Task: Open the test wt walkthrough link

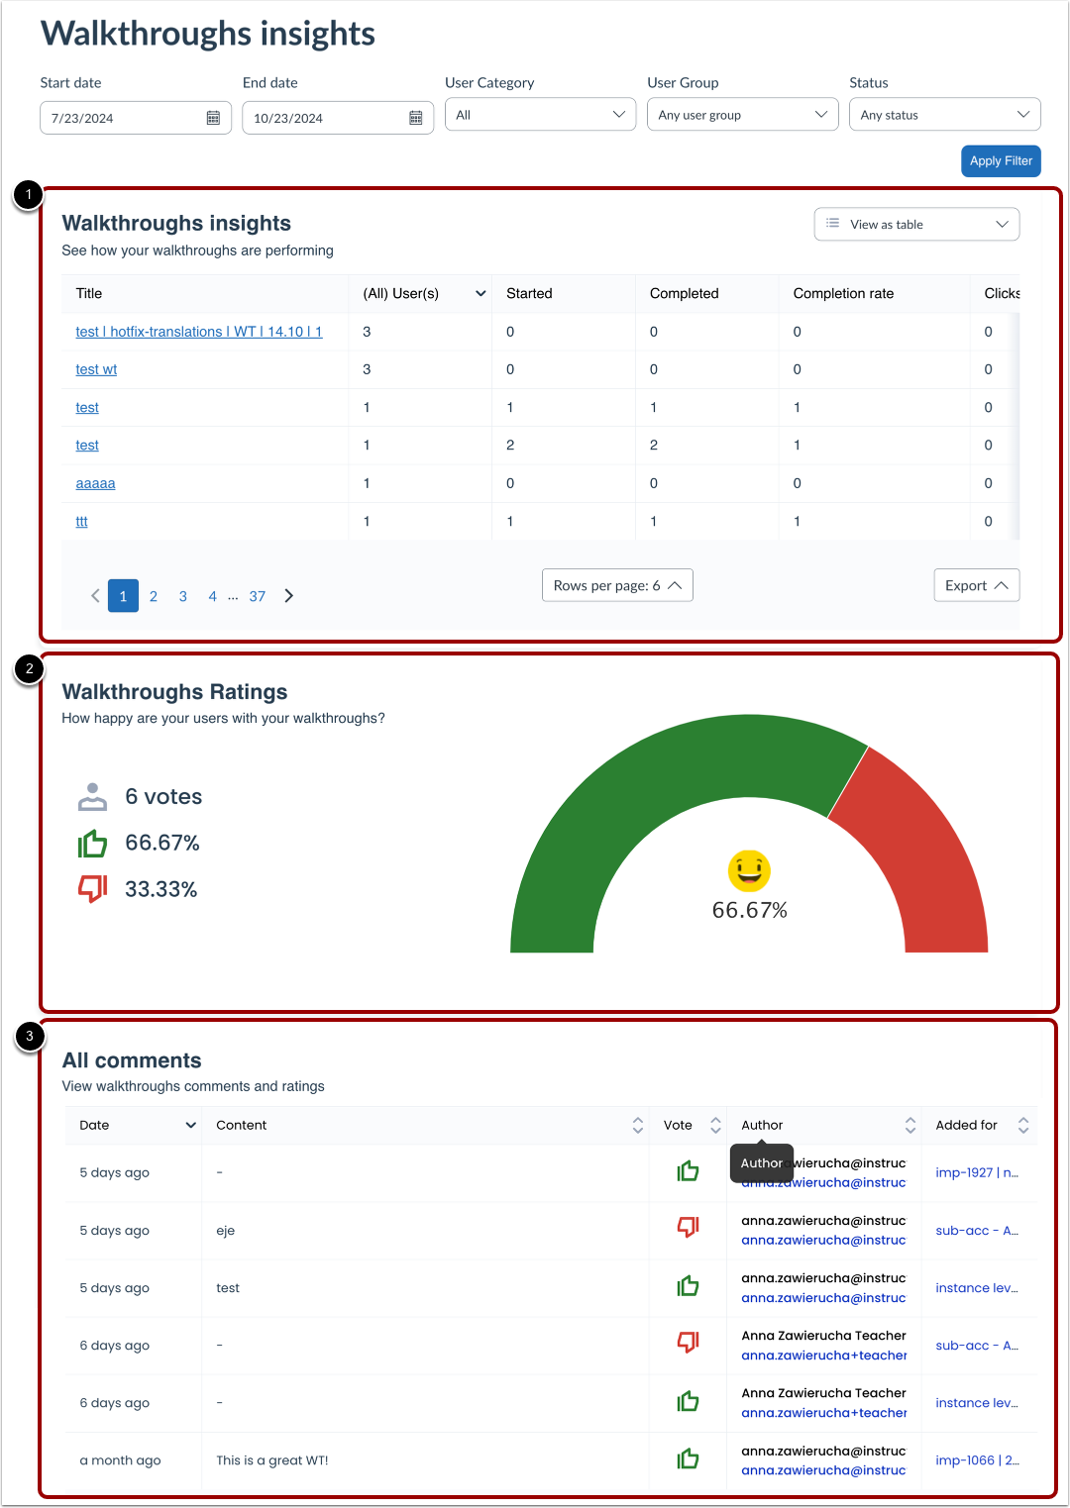Action: pos(95,368)
